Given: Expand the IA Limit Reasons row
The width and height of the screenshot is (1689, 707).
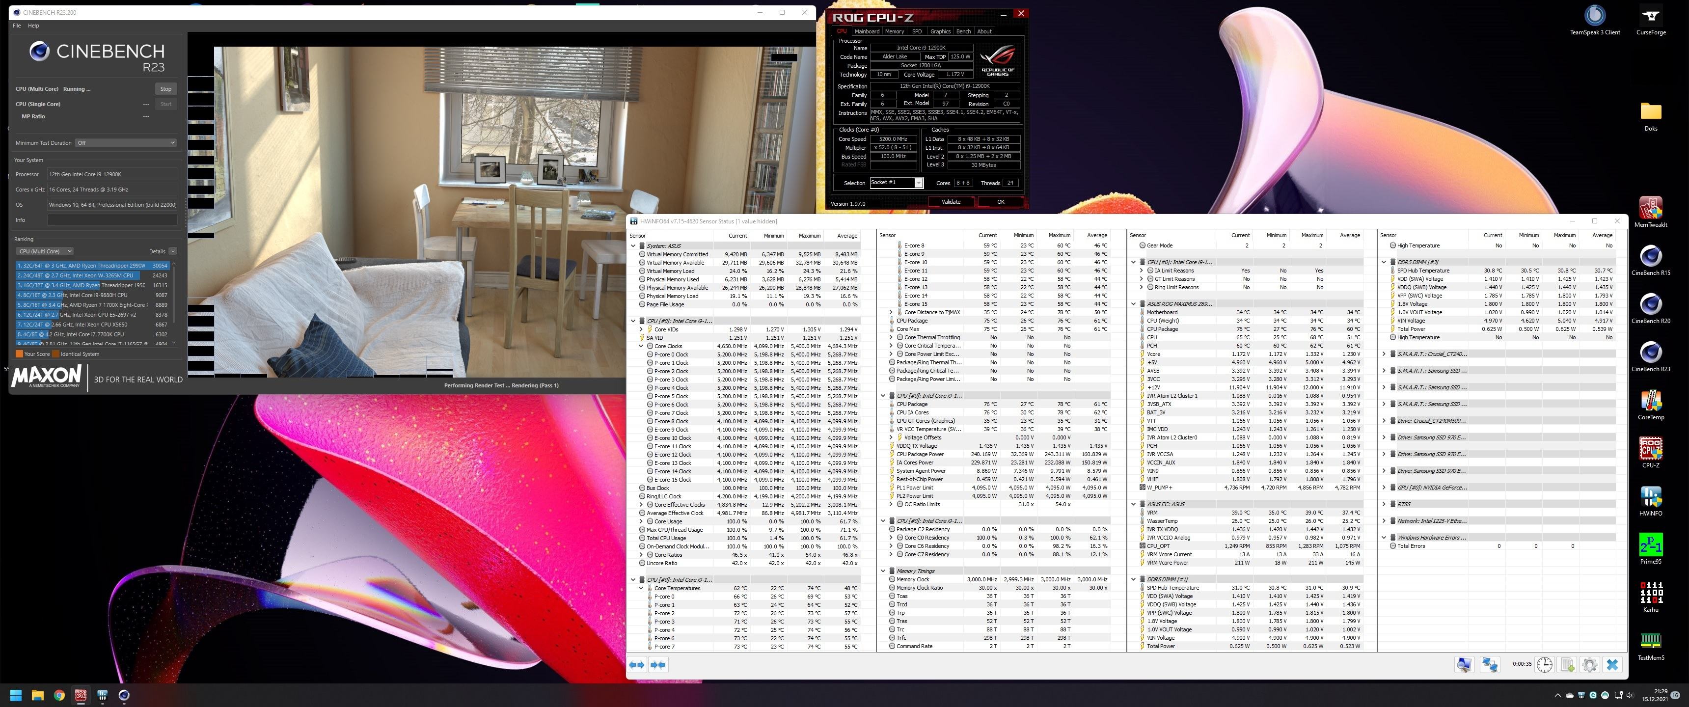Looking at the screenshot, I should 1142,270.
